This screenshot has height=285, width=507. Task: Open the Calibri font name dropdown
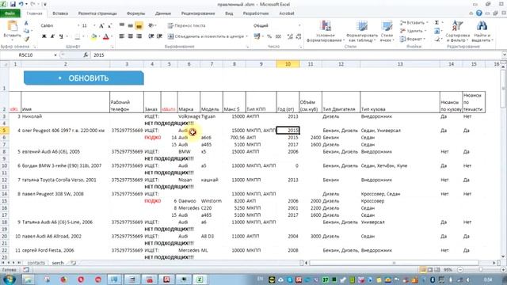(x=78, y=25)
